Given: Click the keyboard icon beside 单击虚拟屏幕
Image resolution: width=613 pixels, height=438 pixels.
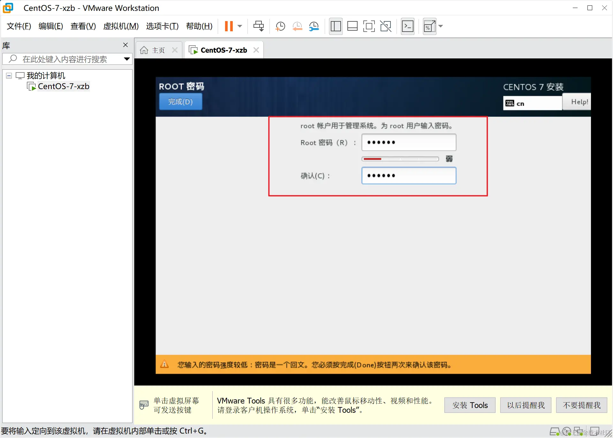Looking at the screenshot, I should (144, 405).
